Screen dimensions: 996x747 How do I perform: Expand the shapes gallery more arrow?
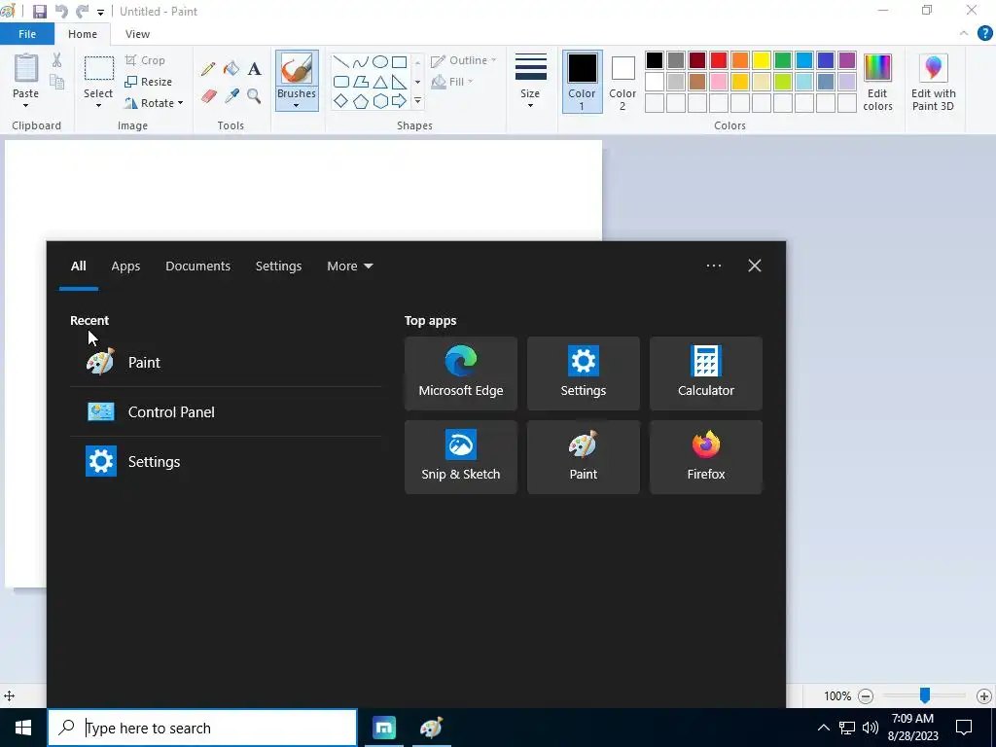click(x=417, y=101)
